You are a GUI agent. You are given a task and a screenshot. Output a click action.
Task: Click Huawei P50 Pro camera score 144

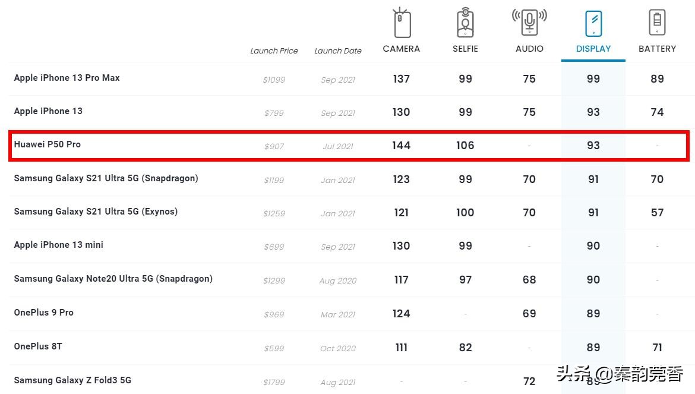[x=402, y=146]
